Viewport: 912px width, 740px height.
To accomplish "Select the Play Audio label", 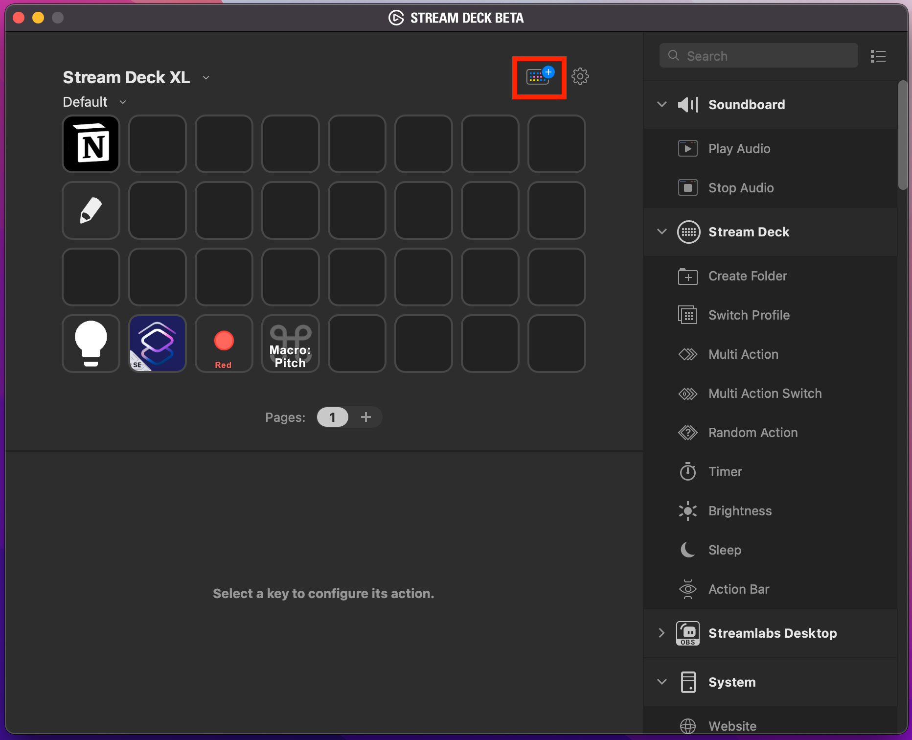I will [739, 149].
